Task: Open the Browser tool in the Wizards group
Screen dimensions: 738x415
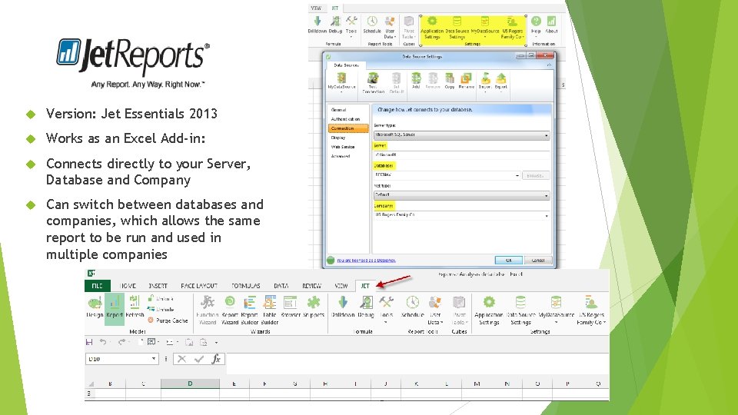Action: click(x=291, y=307)
